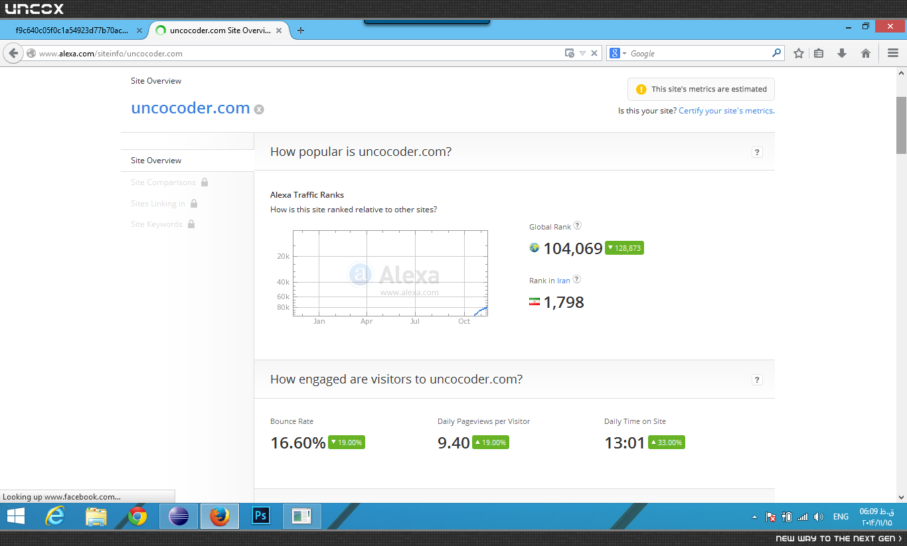Screen dimensions: 907x546
Task: Click the uncocoder.com heading link
Action: (x=191, y=108)
